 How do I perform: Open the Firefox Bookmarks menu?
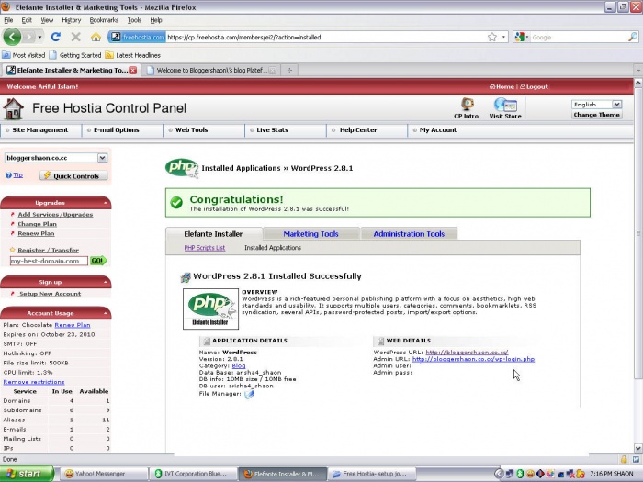point(104,20)
